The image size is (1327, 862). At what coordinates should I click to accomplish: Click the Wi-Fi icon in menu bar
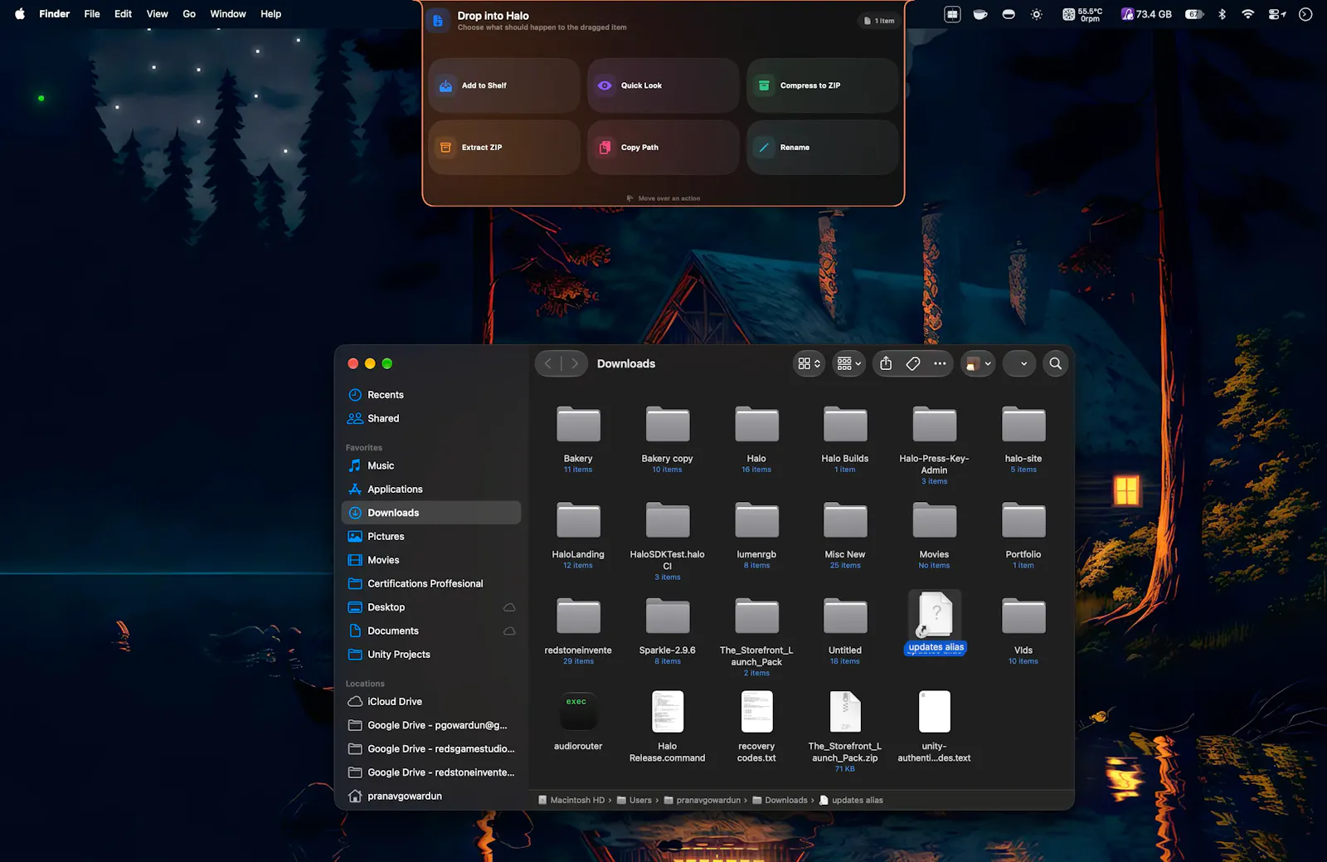(x=1247, y=14)
